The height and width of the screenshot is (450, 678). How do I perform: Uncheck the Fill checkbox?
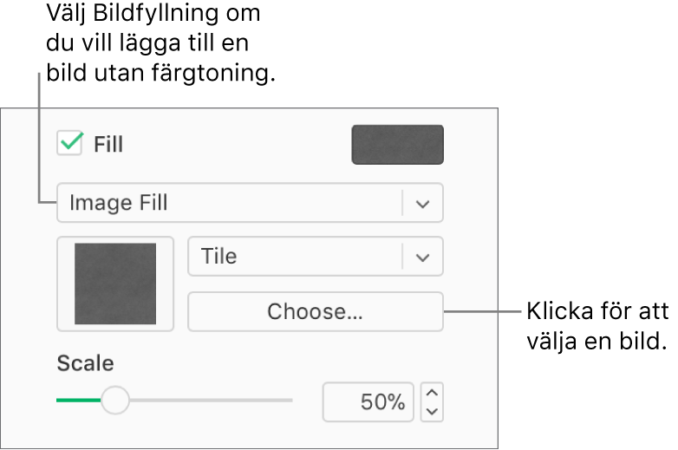pyautogui.click(x=69, y=143)
